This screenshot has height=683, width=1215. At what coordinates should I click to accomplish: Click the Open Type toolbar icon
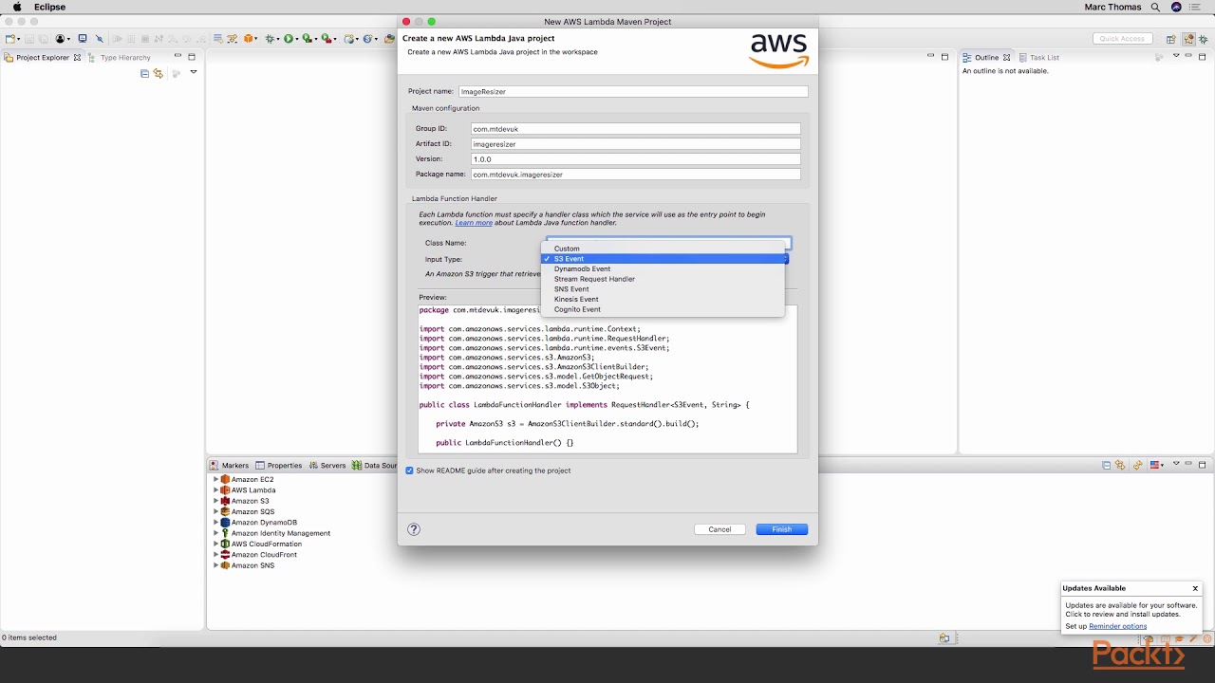[389, 39]
